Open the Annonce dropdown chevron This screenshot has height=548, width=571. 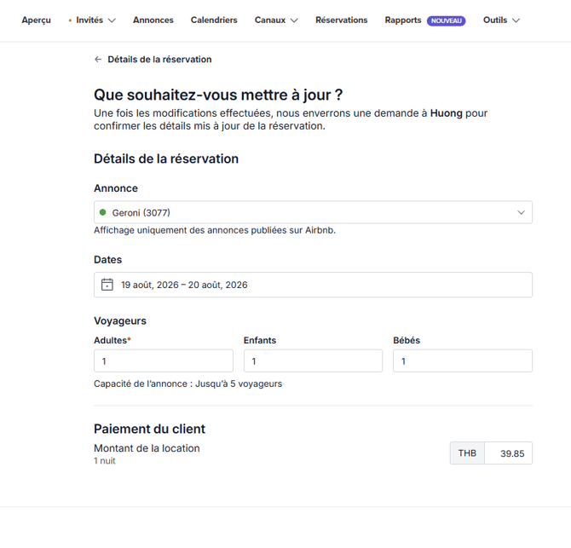[x=521, y=212]
